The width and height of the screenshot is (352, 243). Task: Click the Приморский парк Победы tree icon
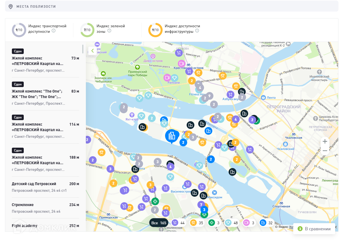[x=137, y=67]
